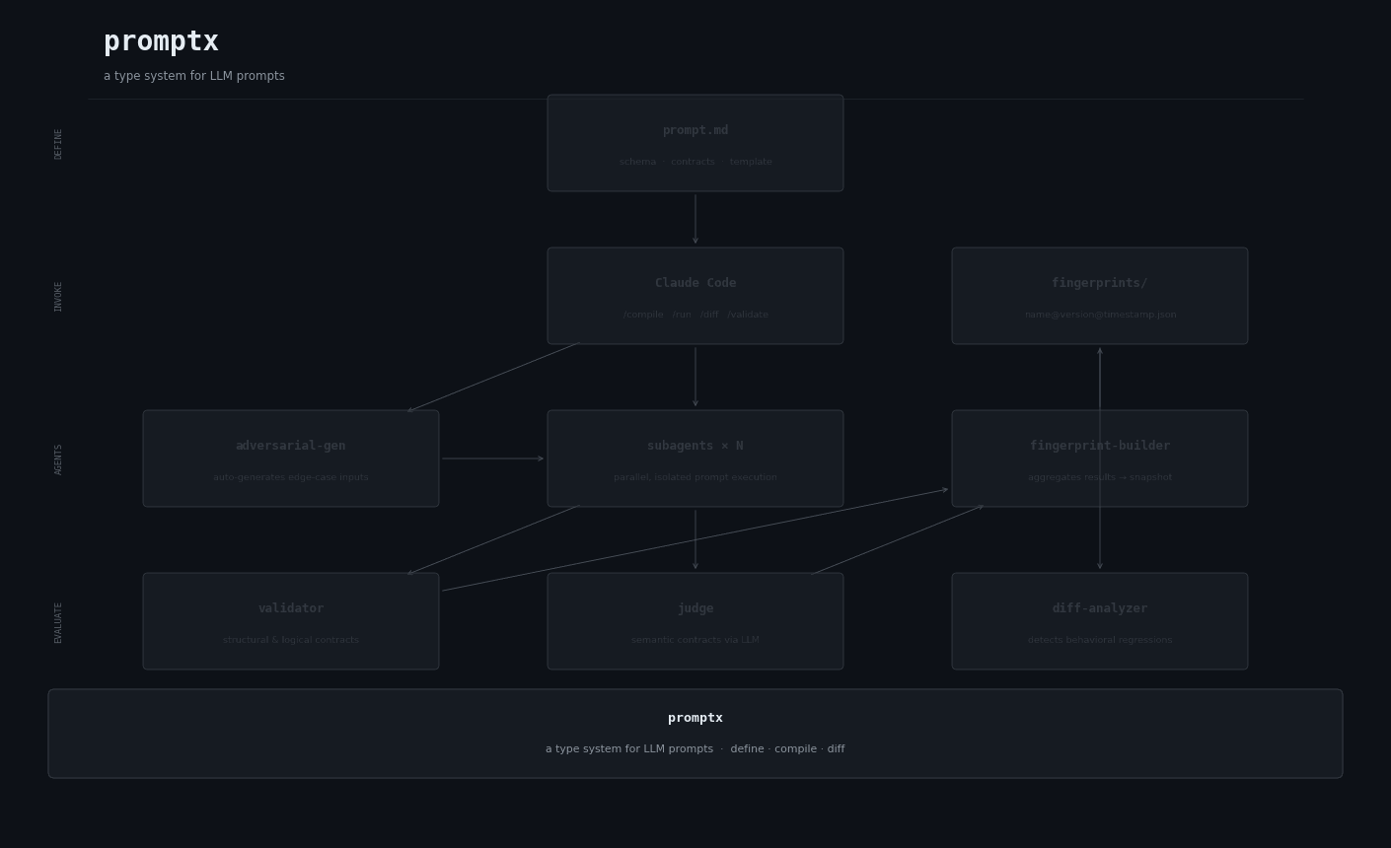Viewport: 1391px width, 848px height.
Task: Click 'parallel, isolated prompt execution' text
Action: [x=695, y=477]
